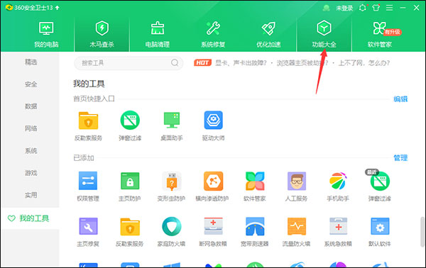The image size is (426, 268).
Task: Open 权限管理 tool
Action: click(88, 186)
